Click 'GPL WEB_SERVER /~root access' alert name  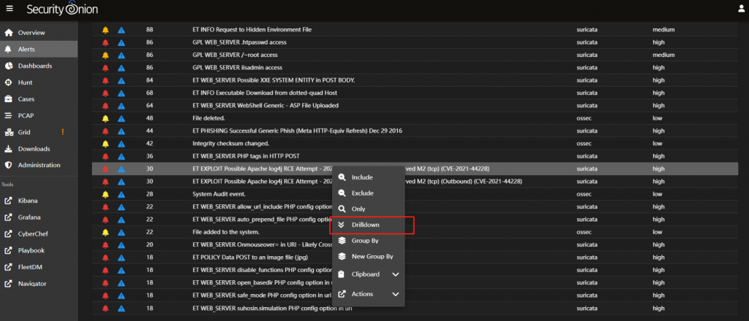tap(235, 55)
